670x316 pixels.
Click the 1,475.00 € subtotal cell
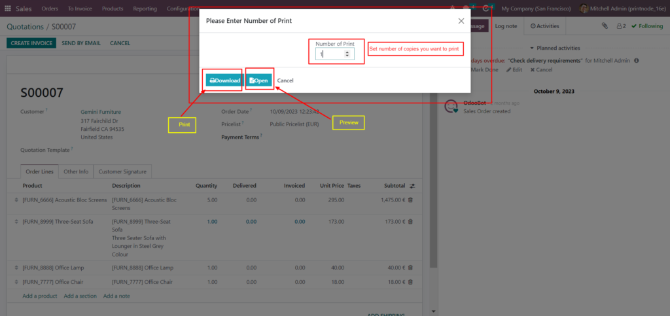(393, 200)
